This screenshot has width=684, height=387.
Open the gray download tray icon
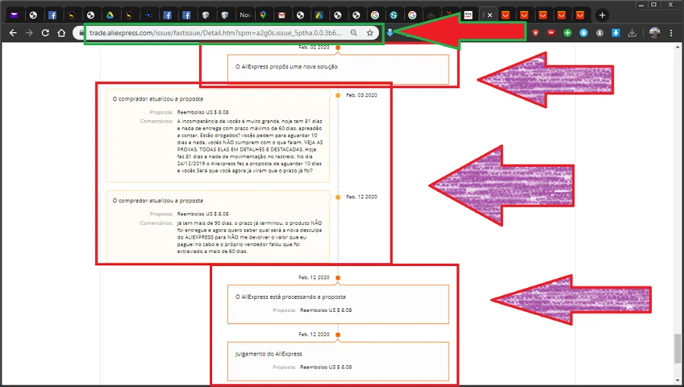[x=631, y=33]
